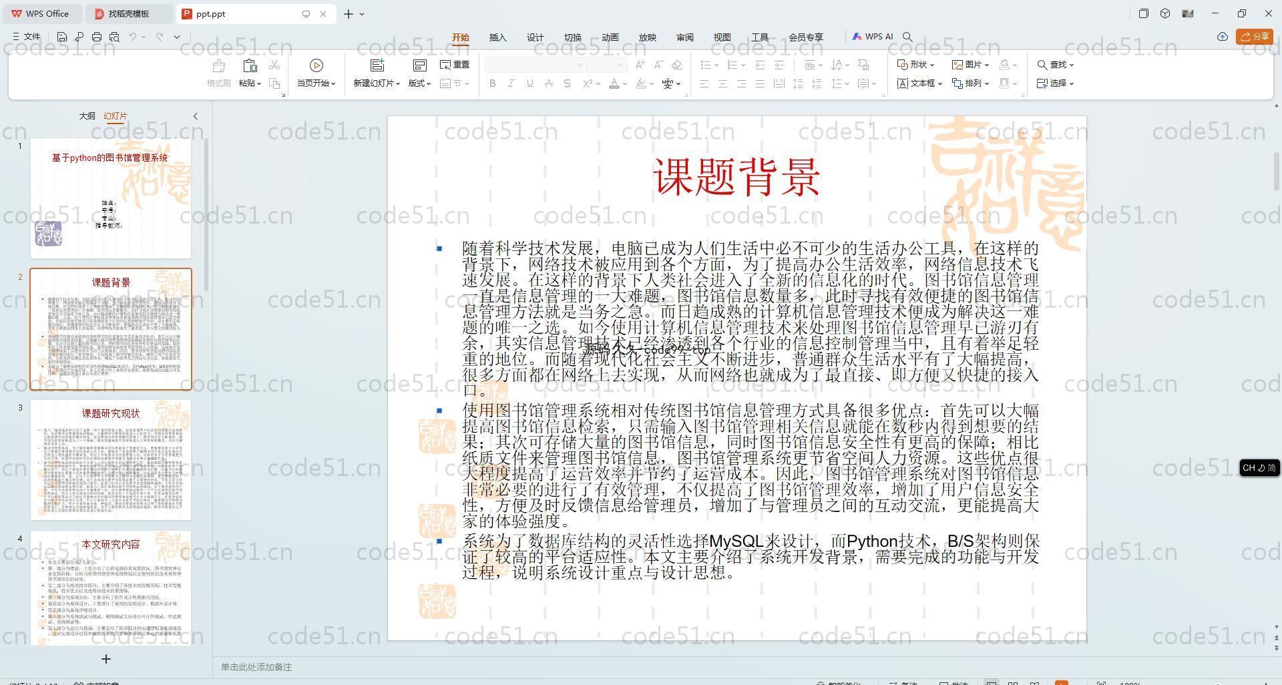
Task: Align text right
Action: tap(741, 83)
